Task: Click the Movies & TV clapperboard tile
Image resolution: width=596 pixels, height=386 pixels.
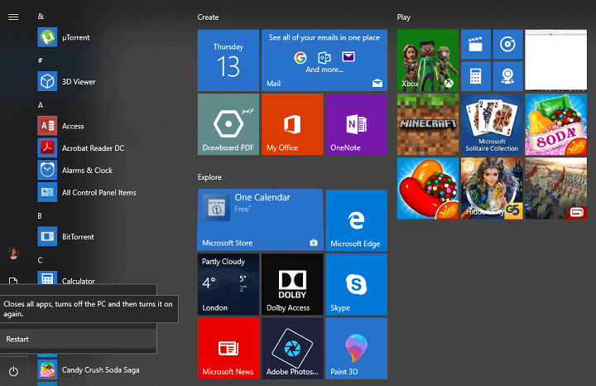Action: (475, 45)
